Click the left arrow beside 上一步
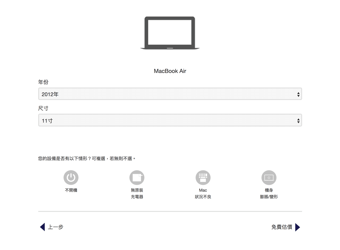The image size is (340, 250). pos(42,227)
